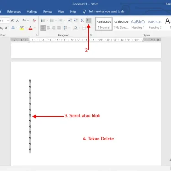Expand the Numbering library dropdown arrow
Screen dimensions: 171x171
tap(56, 21)
